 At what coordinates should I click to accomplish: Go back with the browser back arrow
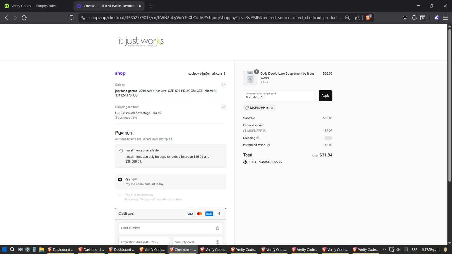click(x=7, y=18)
